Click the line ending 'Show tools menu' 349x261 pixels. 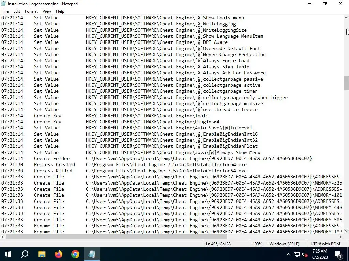[x=123, y=18]
